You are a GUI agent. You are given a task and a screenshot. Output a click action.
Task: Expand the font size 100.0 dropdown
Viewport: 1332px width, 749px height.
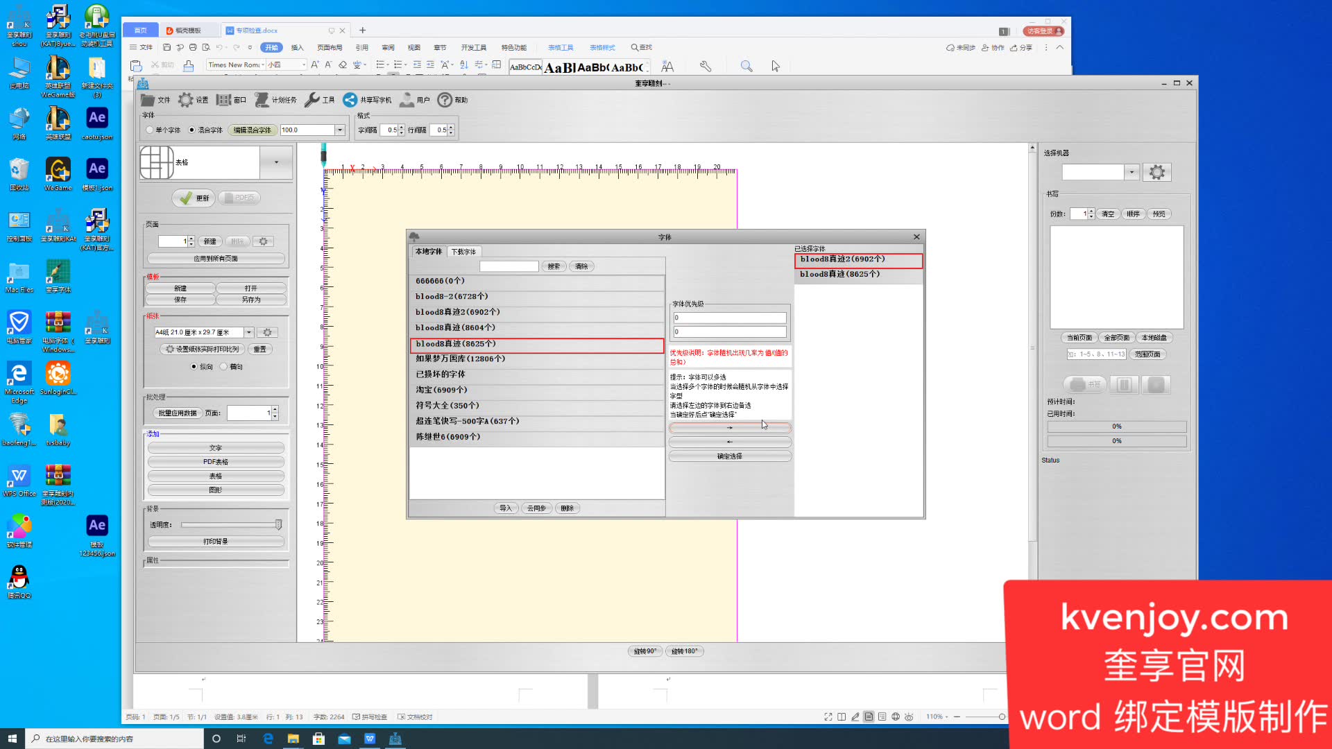pos(340,130)
